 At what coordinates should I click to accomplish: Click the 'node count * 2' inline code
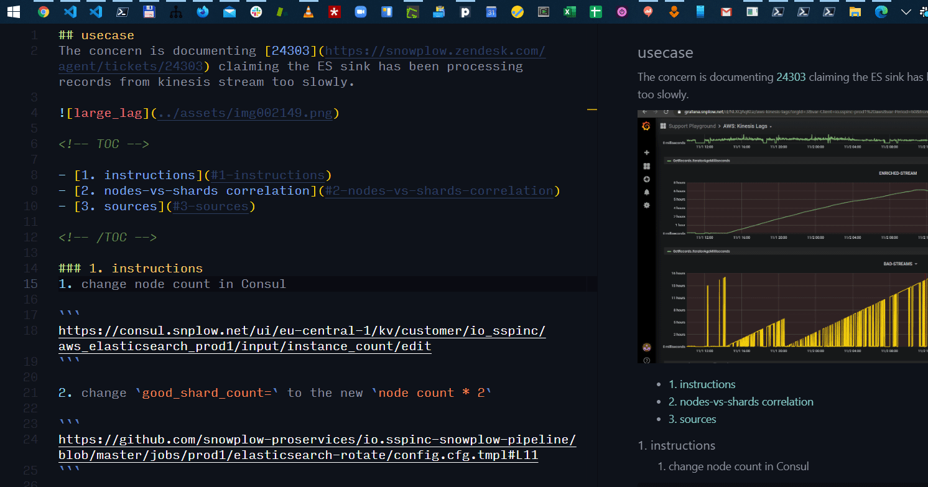tap(431, 393)
